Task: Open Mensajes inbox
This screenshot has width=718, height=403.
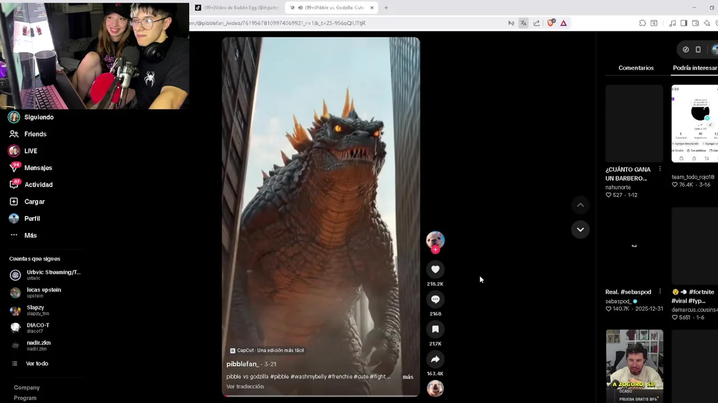Action: pyautogui.click(x=31, y=168)
